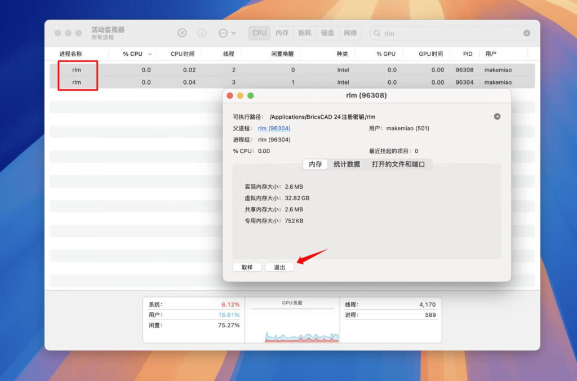577x381 pixels.
Task: Switch to the 统计数据 tab
Action: pos(348,164)
